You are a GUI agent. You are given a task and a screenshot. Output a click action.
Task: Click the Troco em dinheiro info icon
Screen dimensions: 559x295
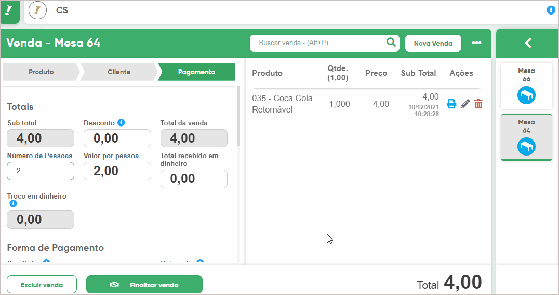coord(13,204)
